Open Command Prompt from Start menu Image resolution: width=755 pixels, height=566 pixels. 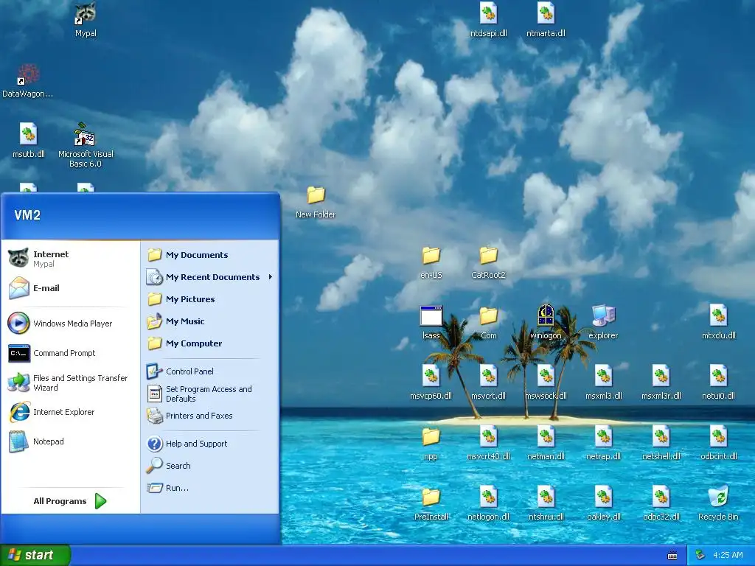point(70,353)
